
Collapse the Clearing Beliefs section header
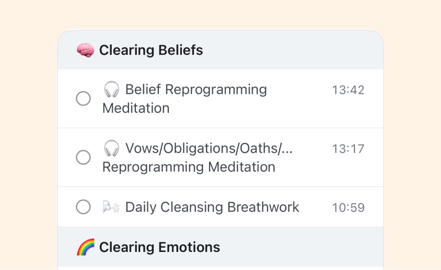coord(151,50)
